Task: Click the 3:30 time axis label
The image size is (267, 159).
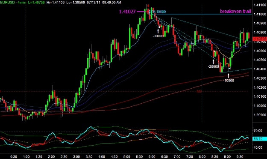Action: coord(89,156)
